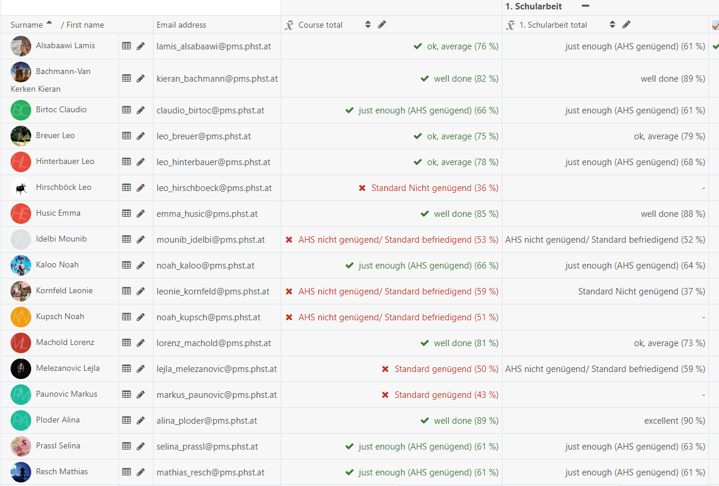Open grade table icon for Kornfeld Leonie
Viewport: 719px width, 486px height.
(127, 291)
